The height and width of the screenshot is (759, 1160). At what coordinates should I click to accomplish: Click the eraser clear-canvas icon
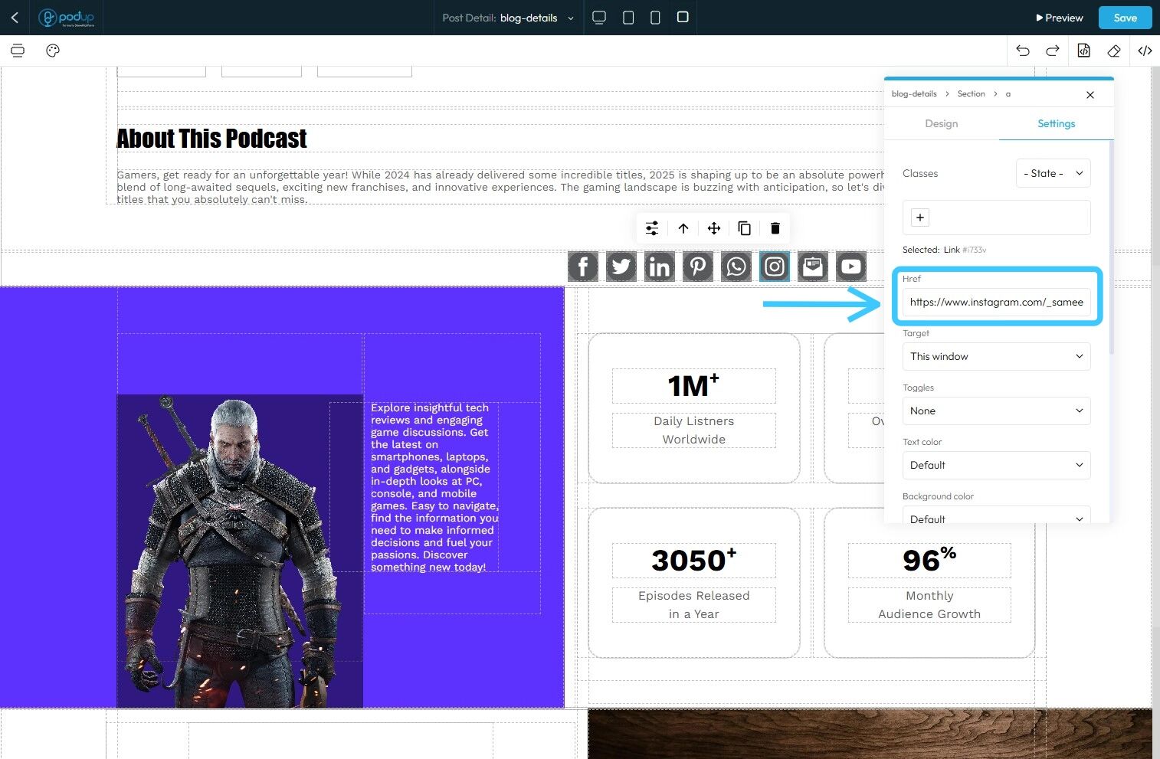1114,51
